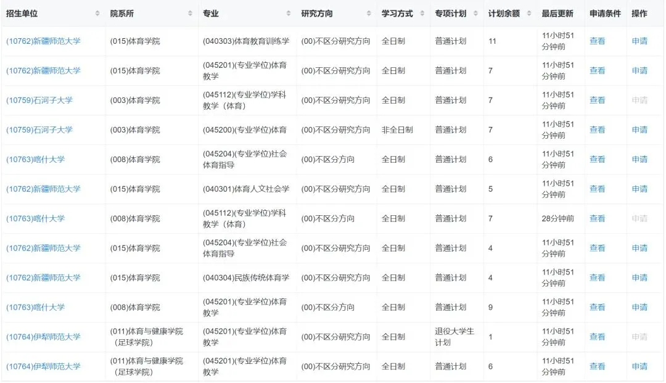Click 查看 in the 非全日制 石河子大学 row
This screenshot has height=383, width=666.
coord(597,130)
